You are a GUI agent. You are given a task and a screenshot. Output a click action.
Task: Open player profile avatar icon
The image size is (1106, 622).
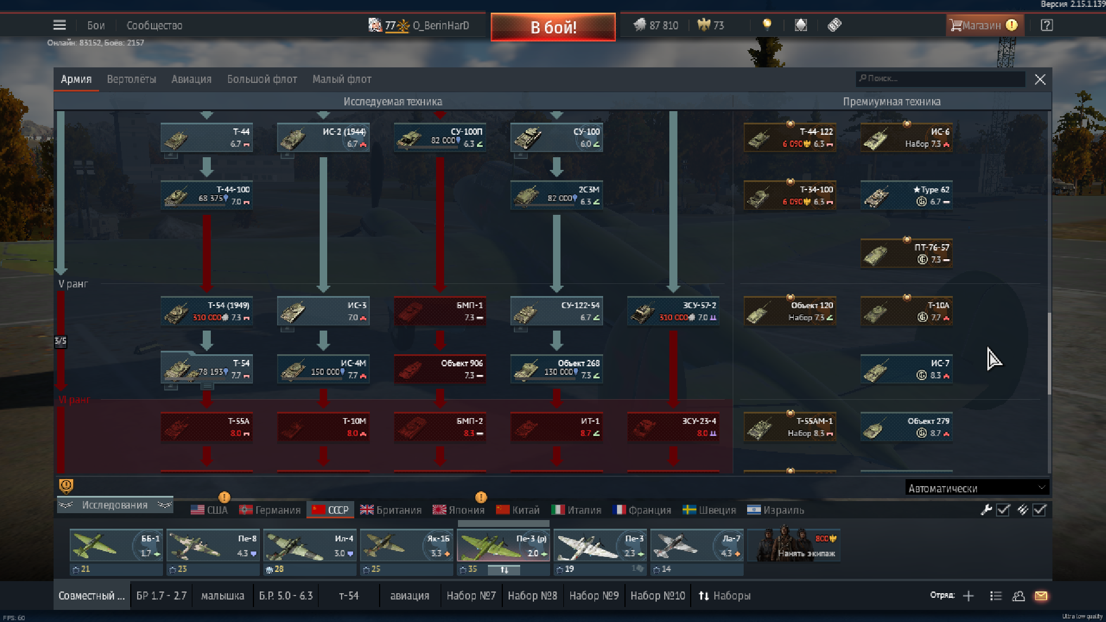tap(375, 25)
